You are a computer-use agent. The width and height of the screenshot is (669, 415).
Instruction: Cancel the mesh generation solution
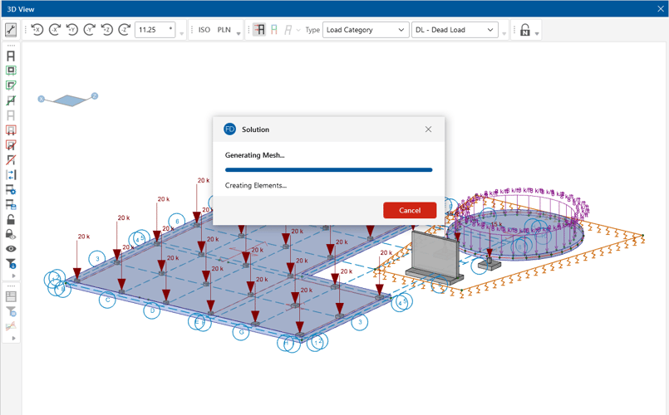click(409, 210)
